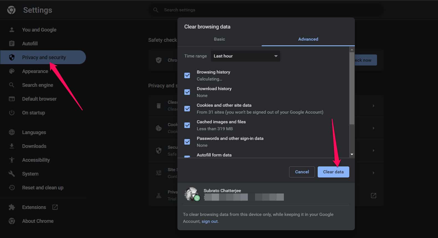Click the dialog's vertical scrollbar thumb

(352, 88)
